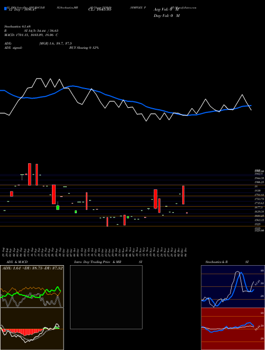Click the ADX & MACD panel title

17,262
